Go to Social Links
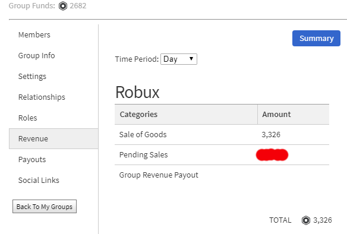This screenshot has height=234, width=347. point(39,181)
